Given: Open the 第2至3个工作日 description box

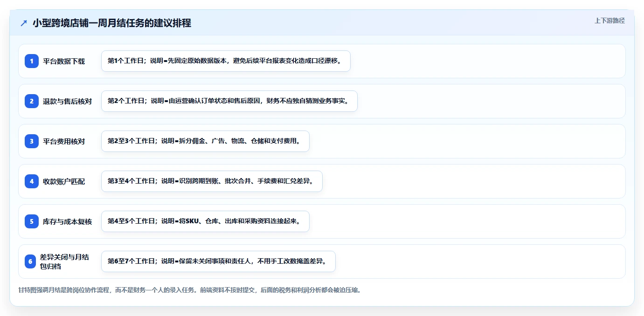Looking at the screenshot, I should pyautogui.click(x=205, y=141).
